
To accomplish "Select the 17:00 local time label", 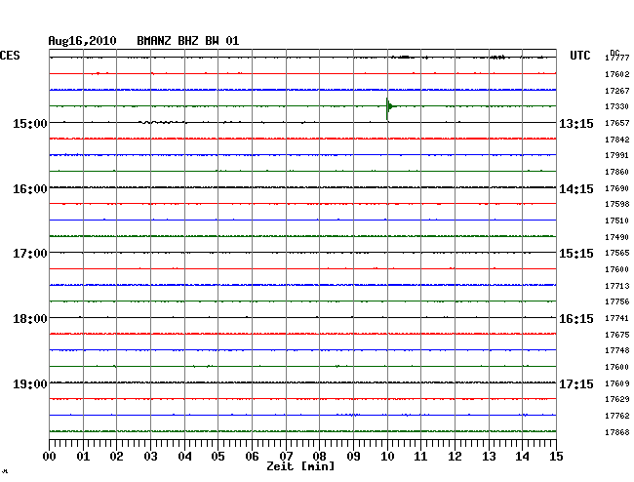I will point(30,254).
